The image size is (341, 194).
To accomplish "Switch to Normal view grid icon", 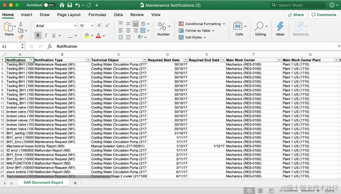I will coord(249,190).
